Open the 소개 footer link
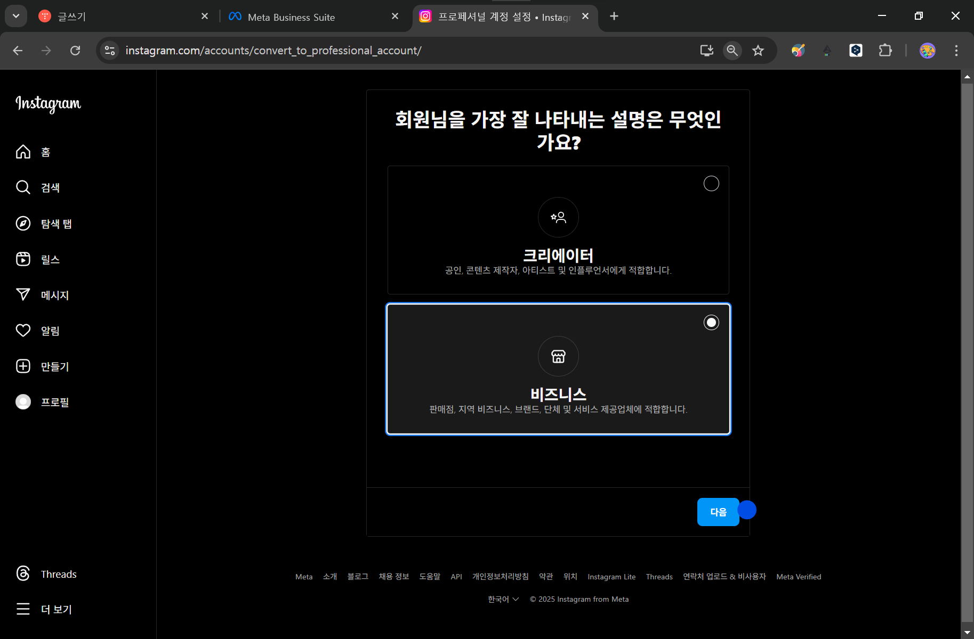 [330, 577]
